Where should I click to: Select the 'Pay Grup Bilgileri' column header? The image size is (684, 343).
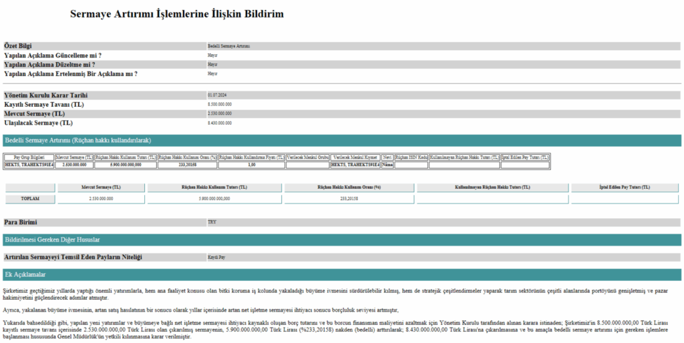(x=29, y=157)
